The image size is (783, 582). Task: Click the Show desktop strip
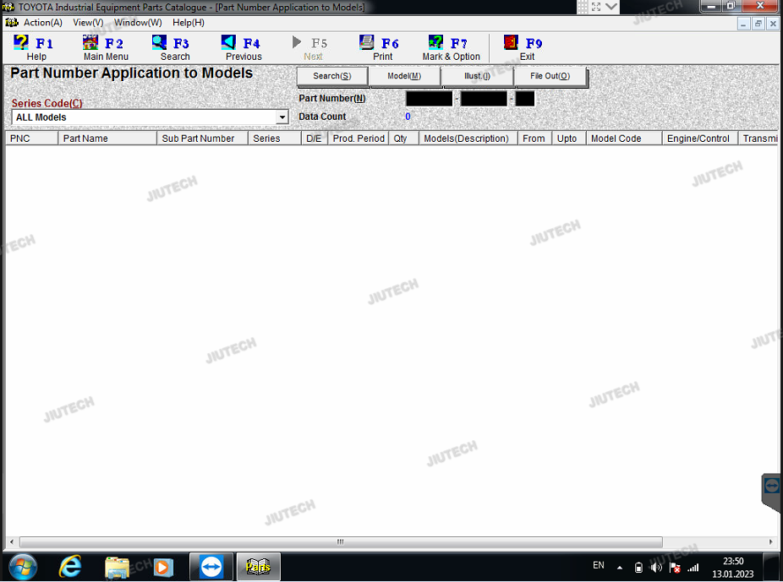coord(772,567)
